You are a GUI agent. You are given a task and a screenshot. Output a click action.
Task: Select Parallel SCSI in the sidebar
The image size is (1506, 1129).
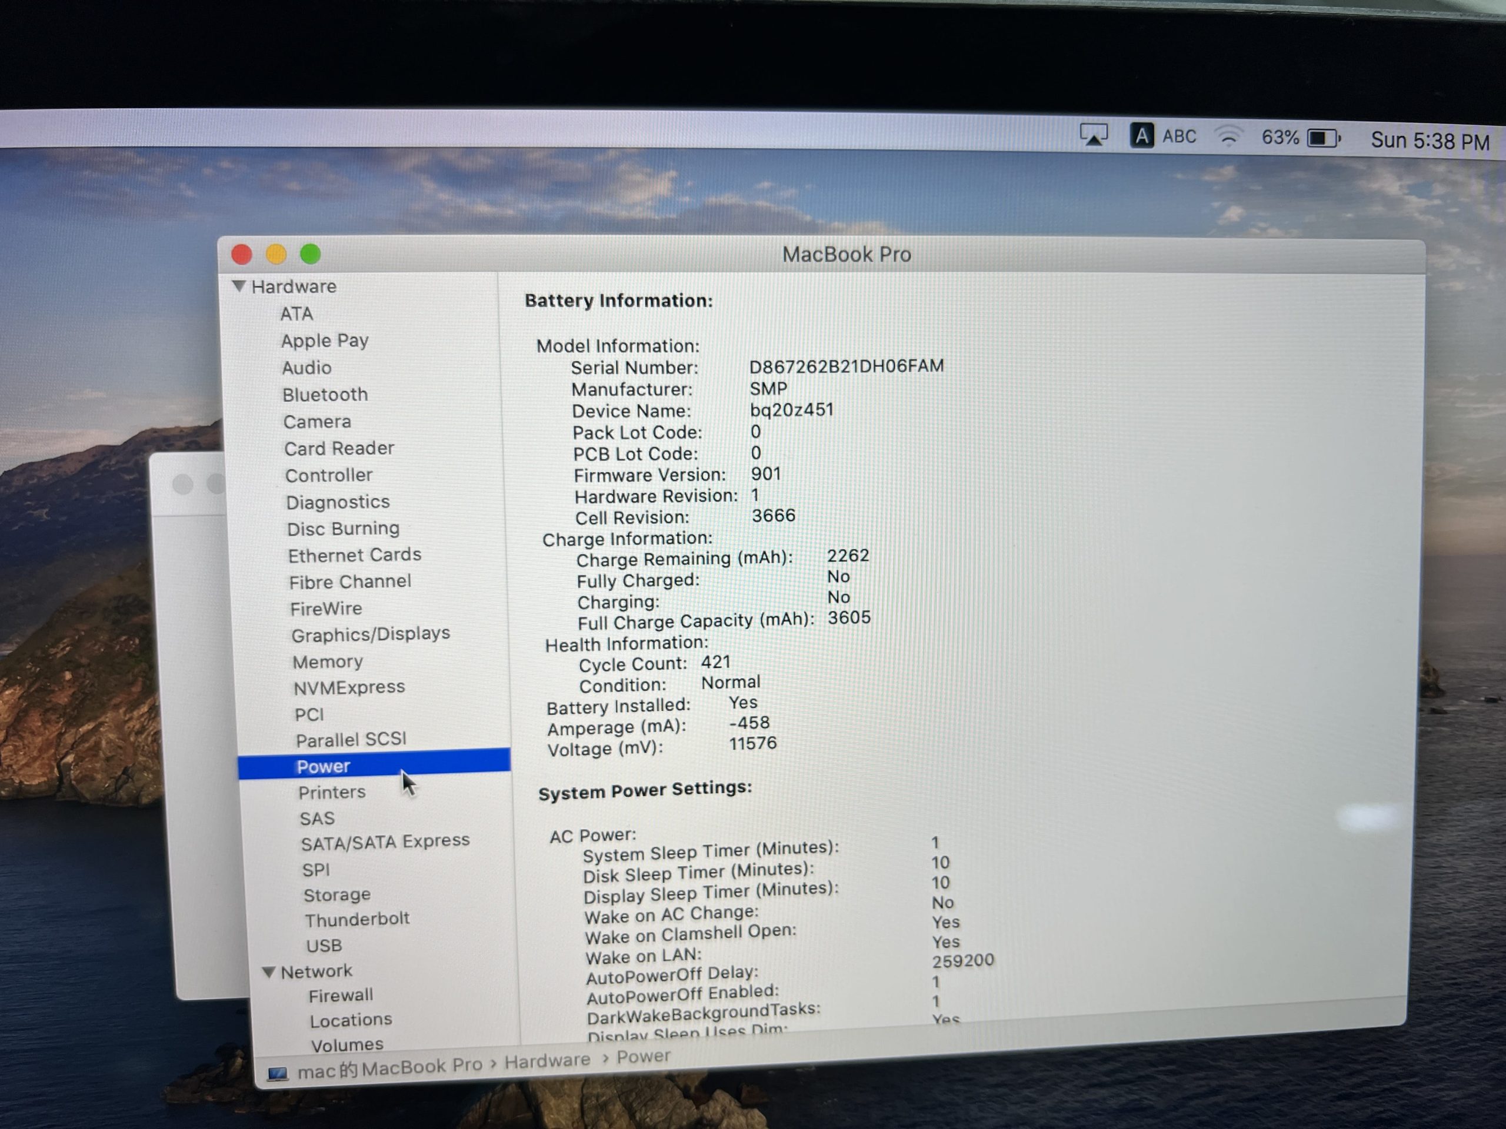[351, 740]
